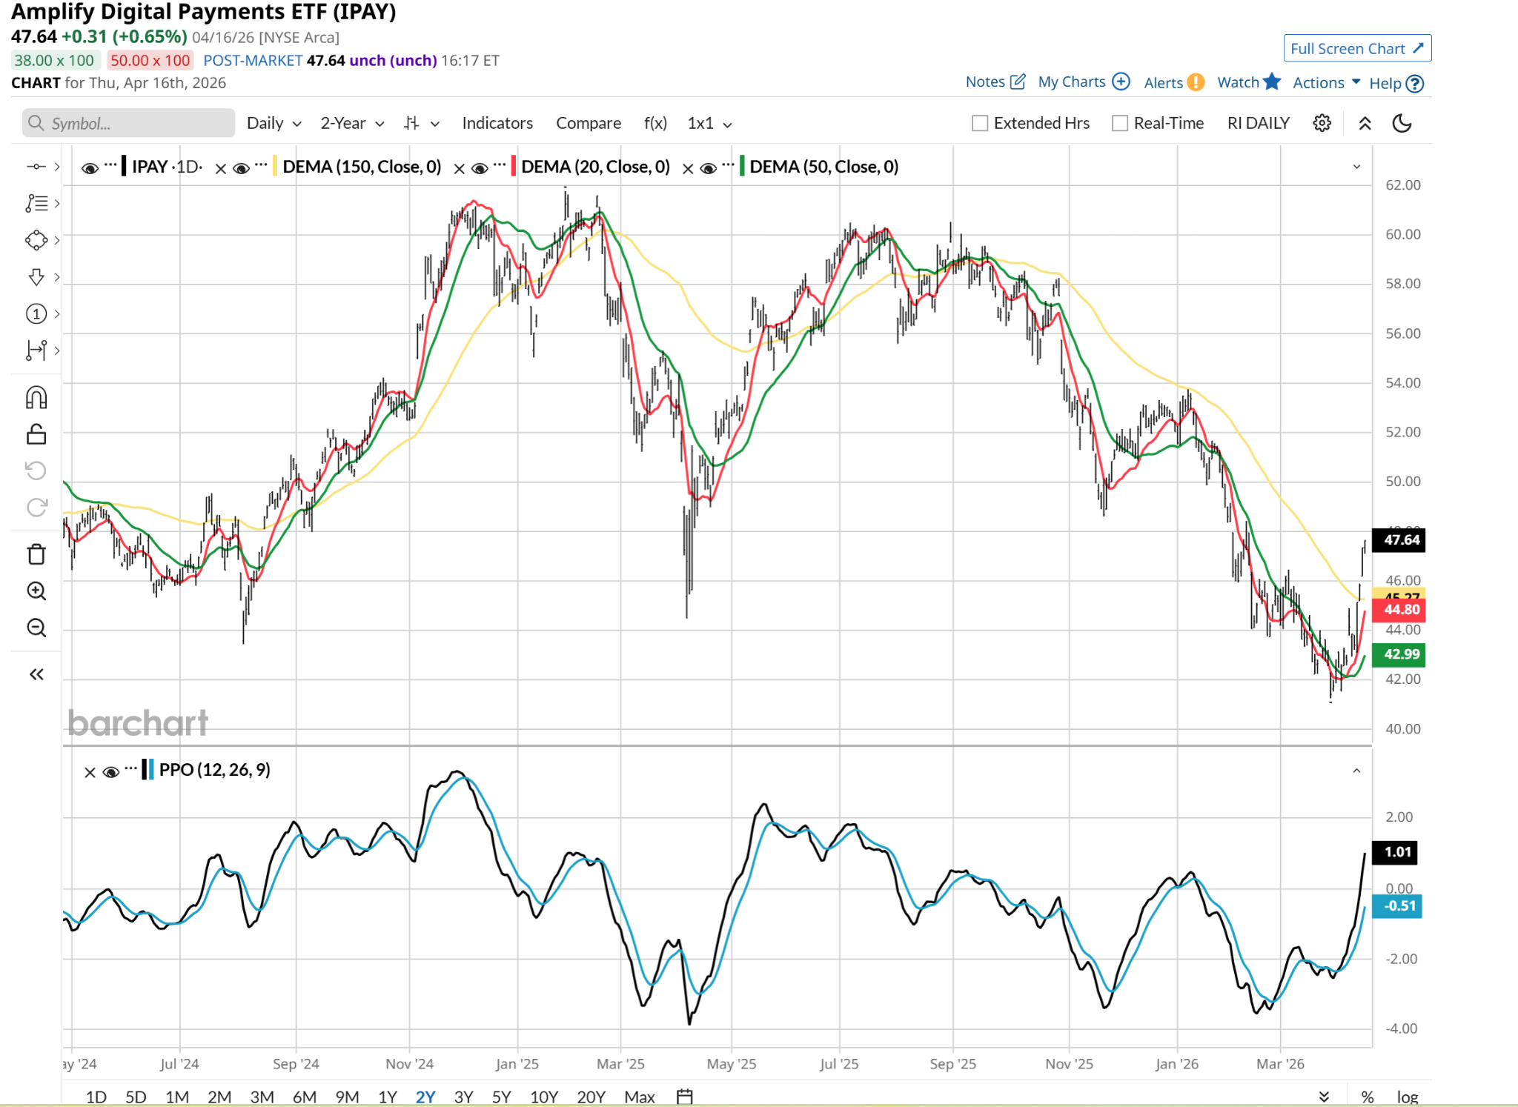
Task: Switch to dark mode moon icon
Action: pyautogui.click(x=1402, y=123)
